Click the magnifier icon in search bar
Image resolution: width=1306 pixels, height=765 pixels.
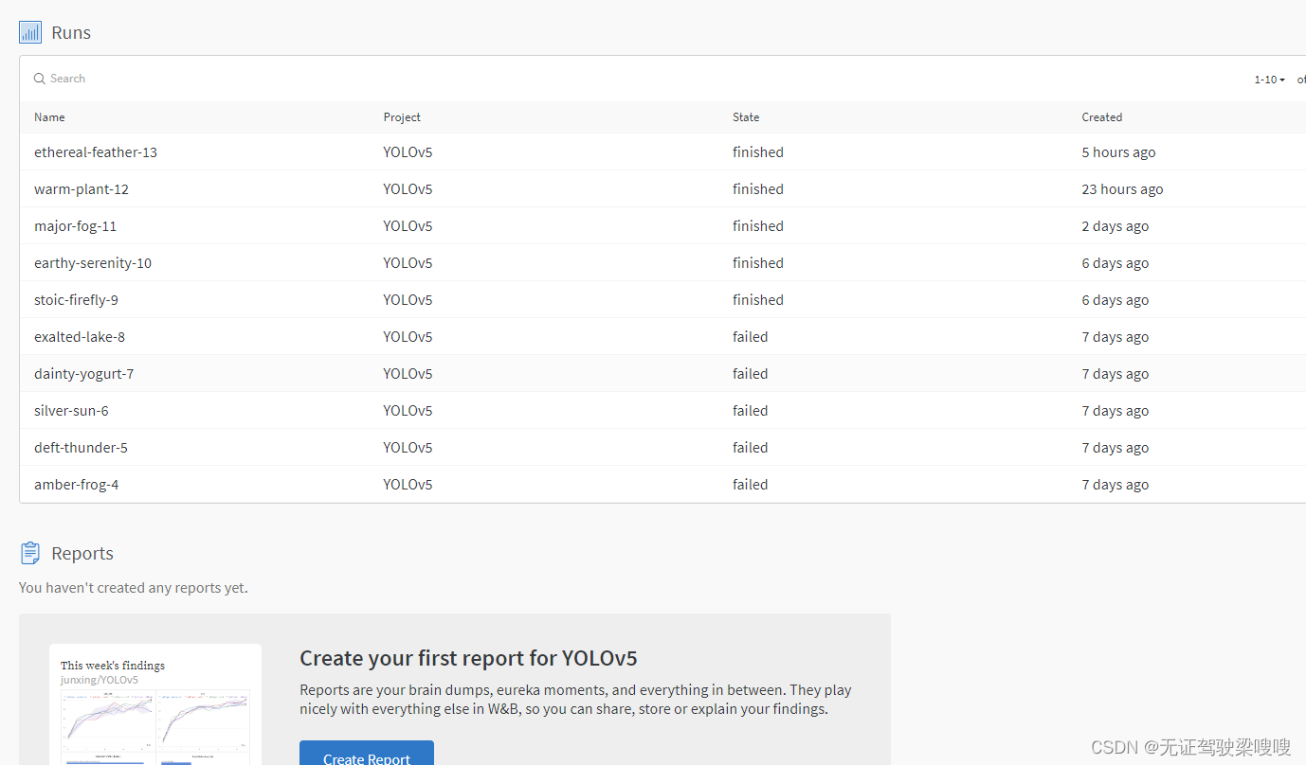pos(40,79)
